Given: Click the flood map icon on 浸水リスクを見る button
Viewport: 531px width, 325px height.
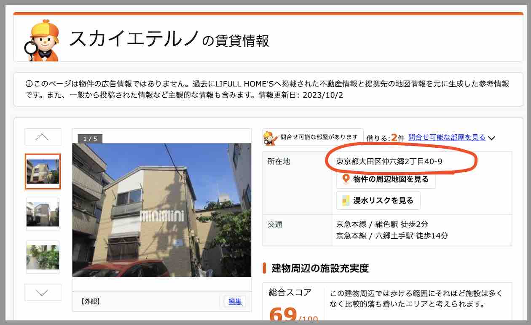Looking at the screenshot, I should [344, 200].
